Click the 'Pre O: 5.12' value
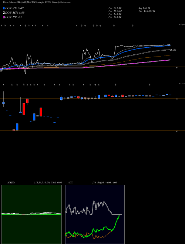Screen dimensions: 185x244 [115, 8]
